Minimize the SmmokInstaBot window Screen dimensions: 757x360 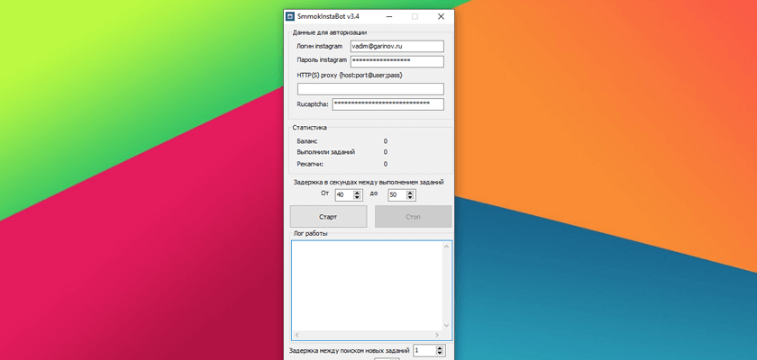tap(388, 16)
